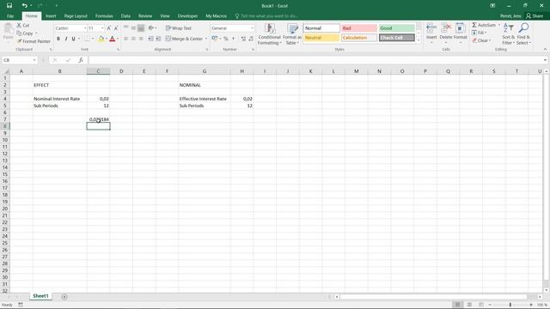Decrease font size with the smaller A icon
This screenshot has width=550, height=309.
116,28
